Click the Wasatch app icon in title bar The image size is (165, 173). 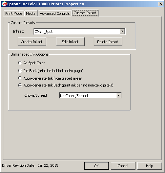4,4
